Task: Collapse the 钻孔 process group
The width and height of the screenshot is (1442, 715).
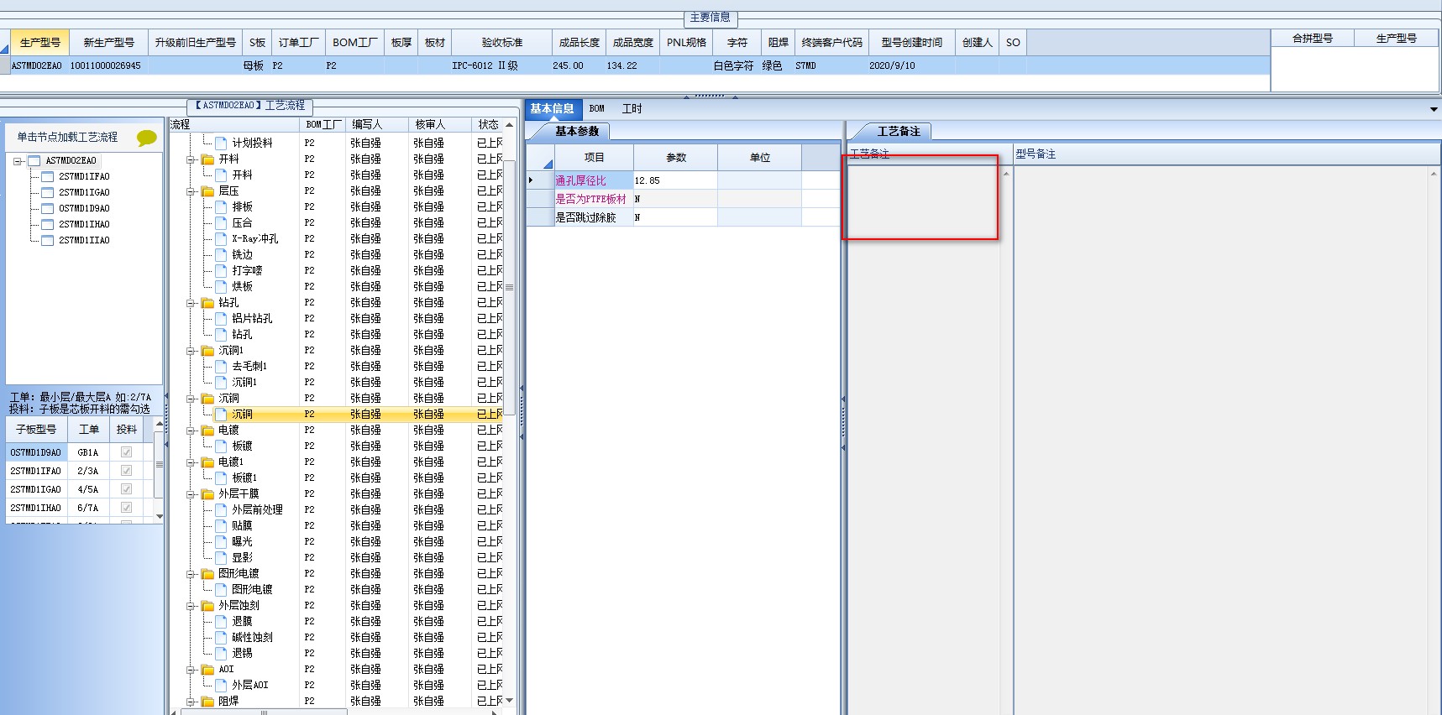Action: 191,303
